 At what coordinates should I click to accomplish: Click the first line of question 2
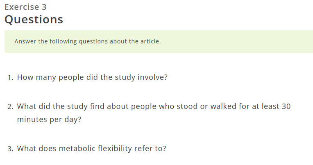pyautogui.click(x=154, y=106)
